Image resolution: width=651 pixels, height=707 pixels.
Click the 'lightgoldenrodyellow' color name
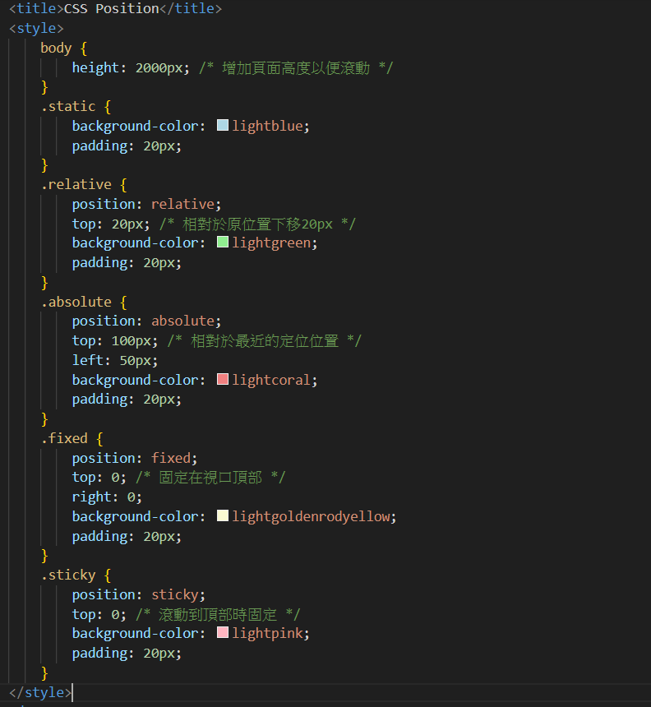pyautogui.click(x=311, y=517)
